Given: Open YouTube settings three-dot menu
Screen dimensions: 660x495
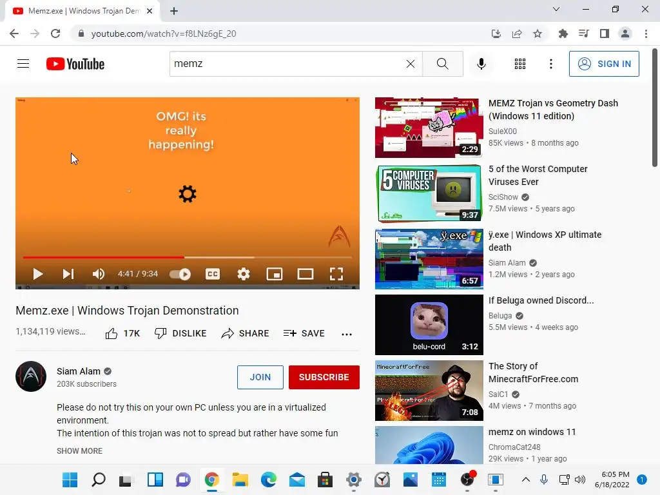Looking at the screenshot, I should pos(550,64).
